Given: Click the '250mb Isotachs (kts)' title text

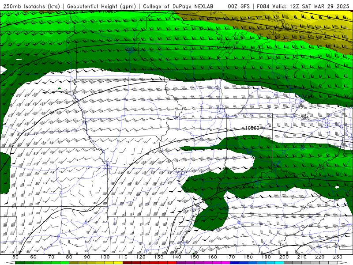Looking at the screenshot, I should pos(31,6).
